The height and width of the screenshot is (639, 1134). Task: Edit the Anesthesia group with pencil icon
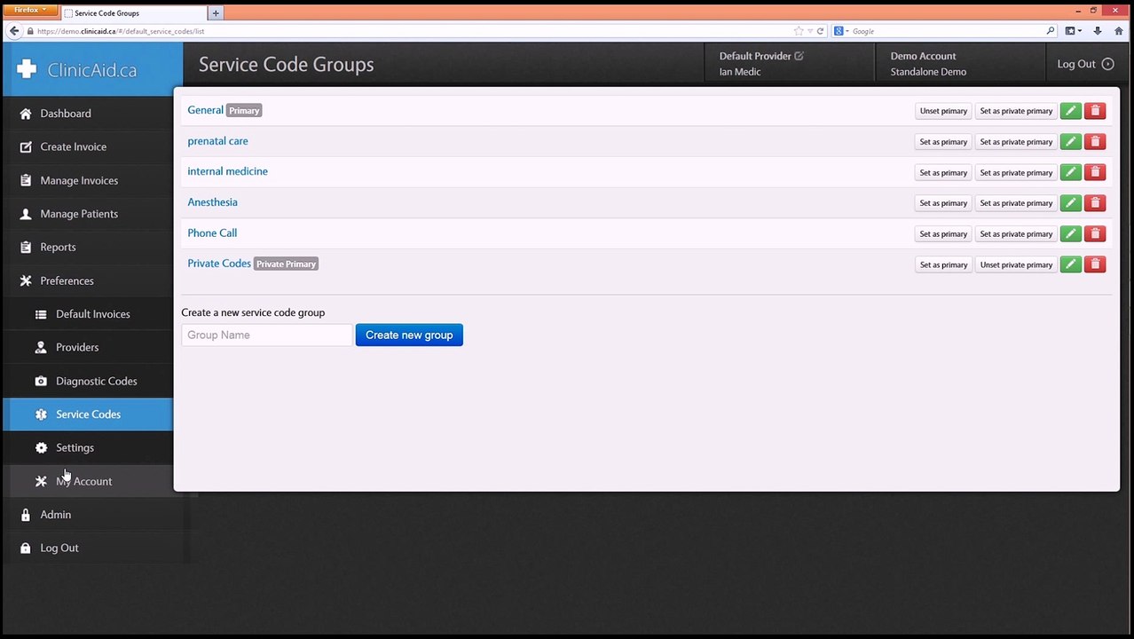click(1070, 203)
